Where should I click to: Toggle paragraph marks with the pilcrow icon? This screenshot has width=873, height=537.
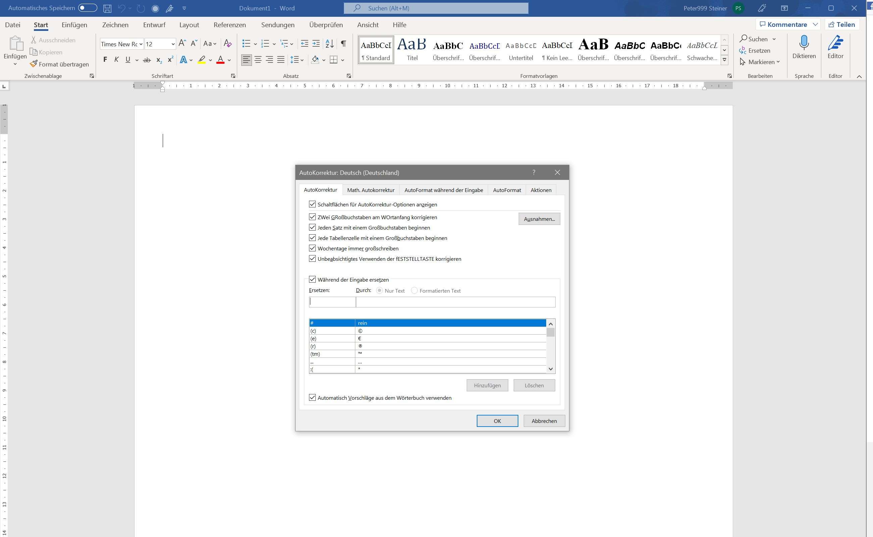coord(343,44)
